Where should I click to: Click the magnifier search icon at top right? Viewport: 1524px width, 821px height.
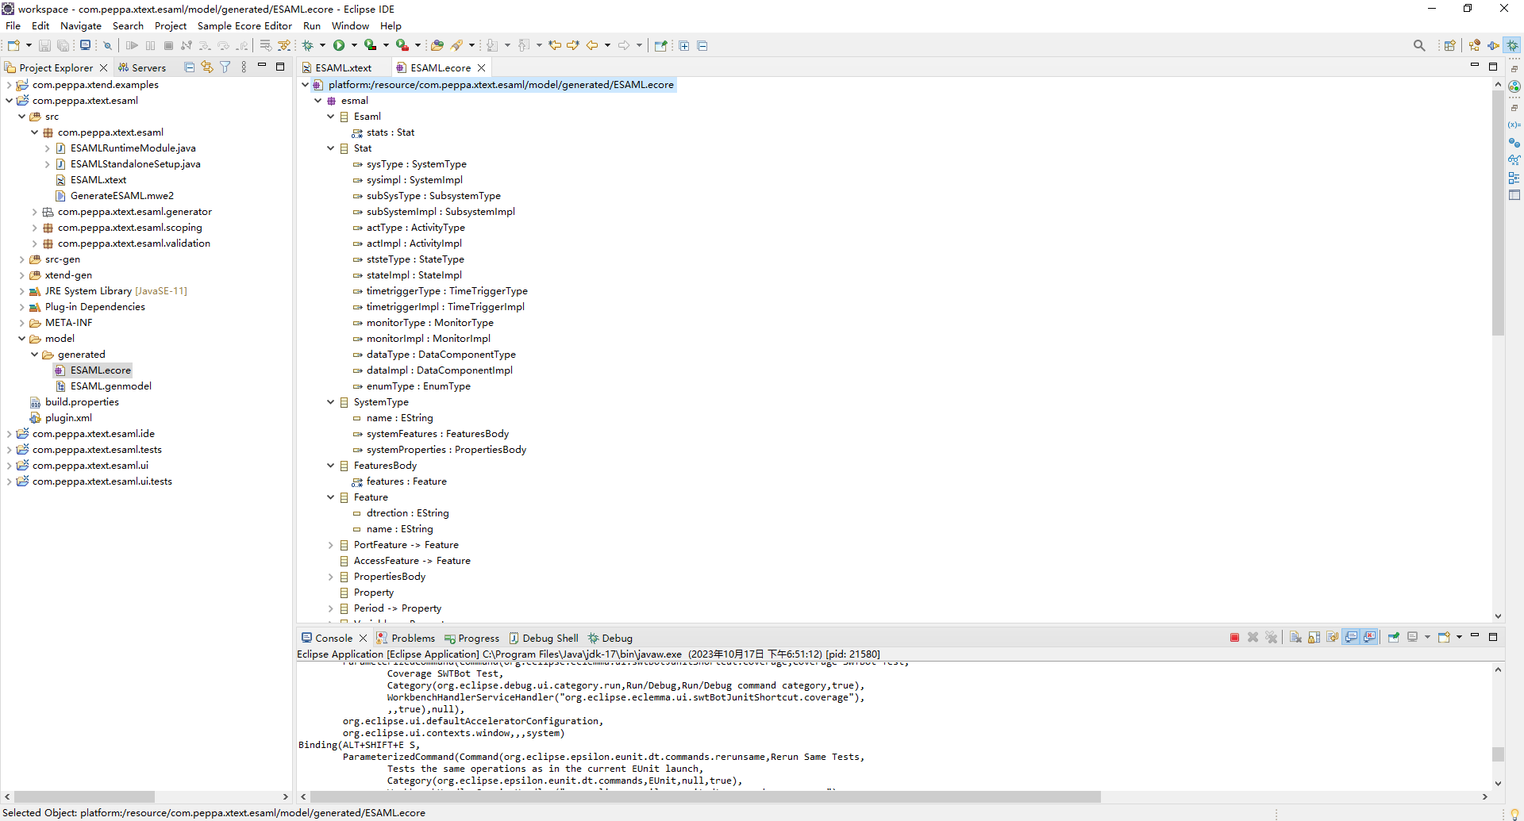point(1419,45)
